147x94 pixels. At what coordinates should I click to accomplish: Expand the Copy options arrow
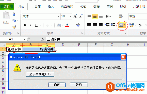pos(18,20)
